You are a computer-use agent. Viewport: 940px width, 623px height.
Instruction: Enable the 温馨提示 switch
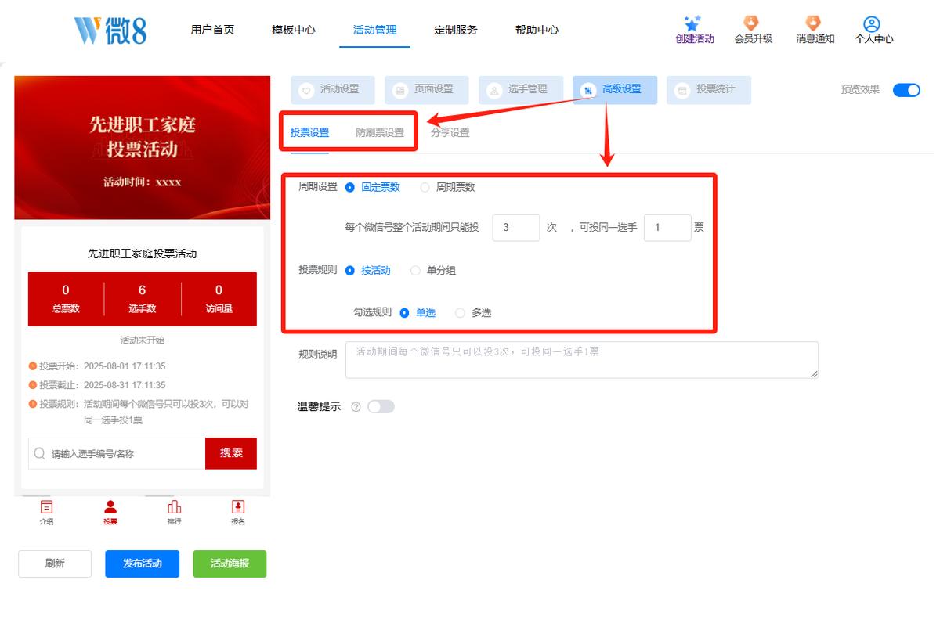click(381, 406)
